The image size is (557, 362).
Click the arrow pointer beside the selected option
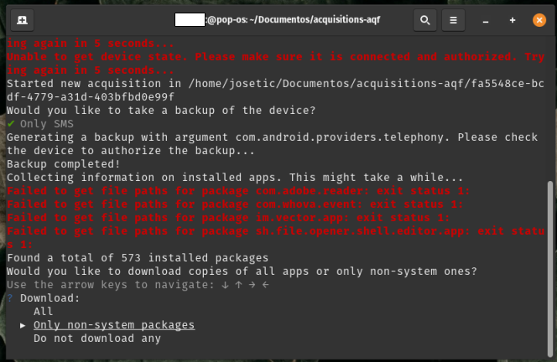coord(23,324)
